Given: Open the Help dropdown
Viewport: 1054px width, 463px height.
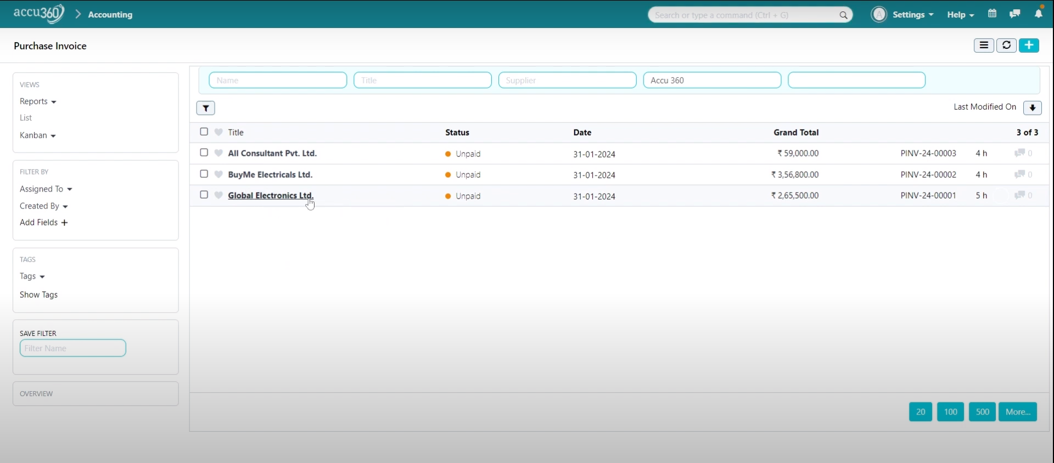Looking at the screenshot, I should pos(960,15).
